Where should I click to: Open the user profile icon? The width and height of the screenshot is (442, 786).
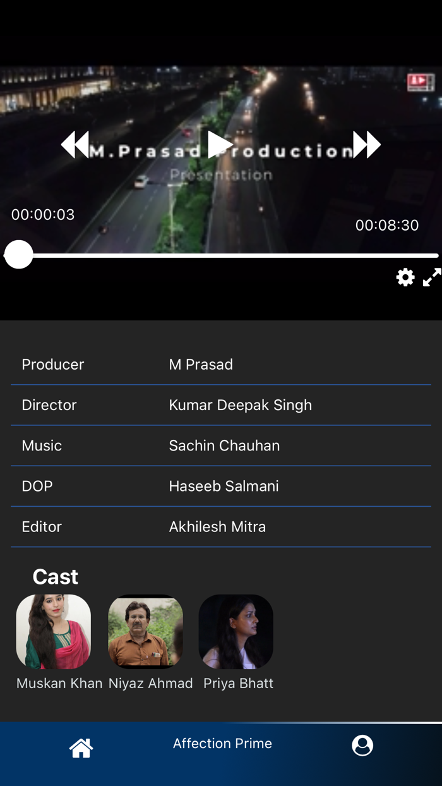tap(362, 746)
